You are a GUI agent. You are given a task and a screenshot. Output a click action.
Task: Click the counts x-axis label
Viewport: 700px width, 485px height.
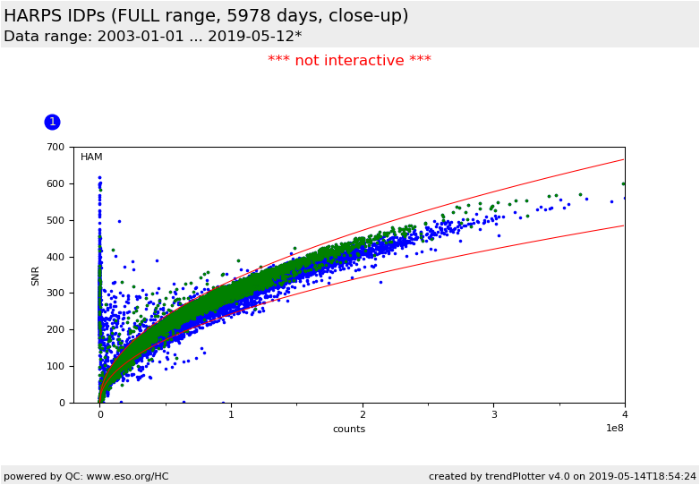point(349,429)
